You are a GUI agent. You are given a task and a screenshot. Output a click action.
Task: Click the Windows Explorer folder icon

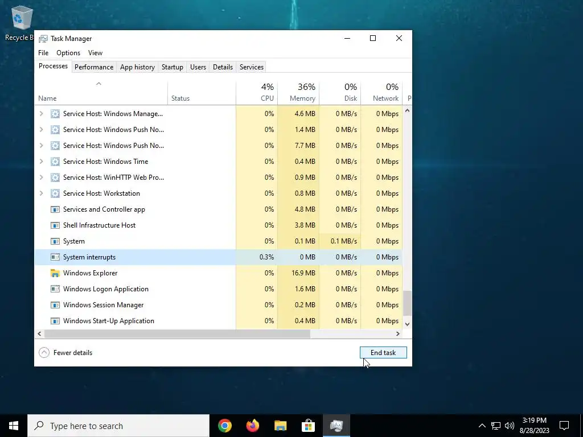(x=55, y=273)
